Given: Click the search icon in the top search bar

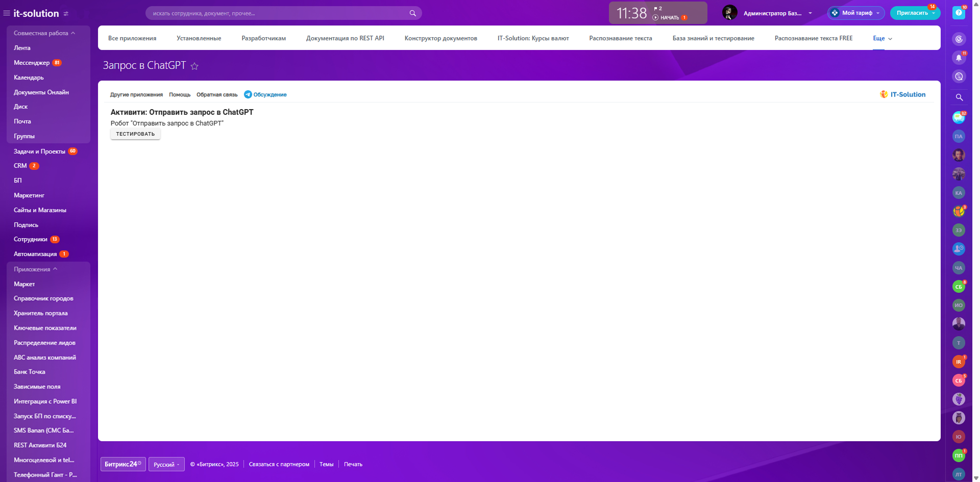Looking at the screenshot, I should click(412, 13).
